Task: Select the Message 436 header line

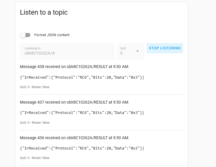Action: (x=74, y=138)
